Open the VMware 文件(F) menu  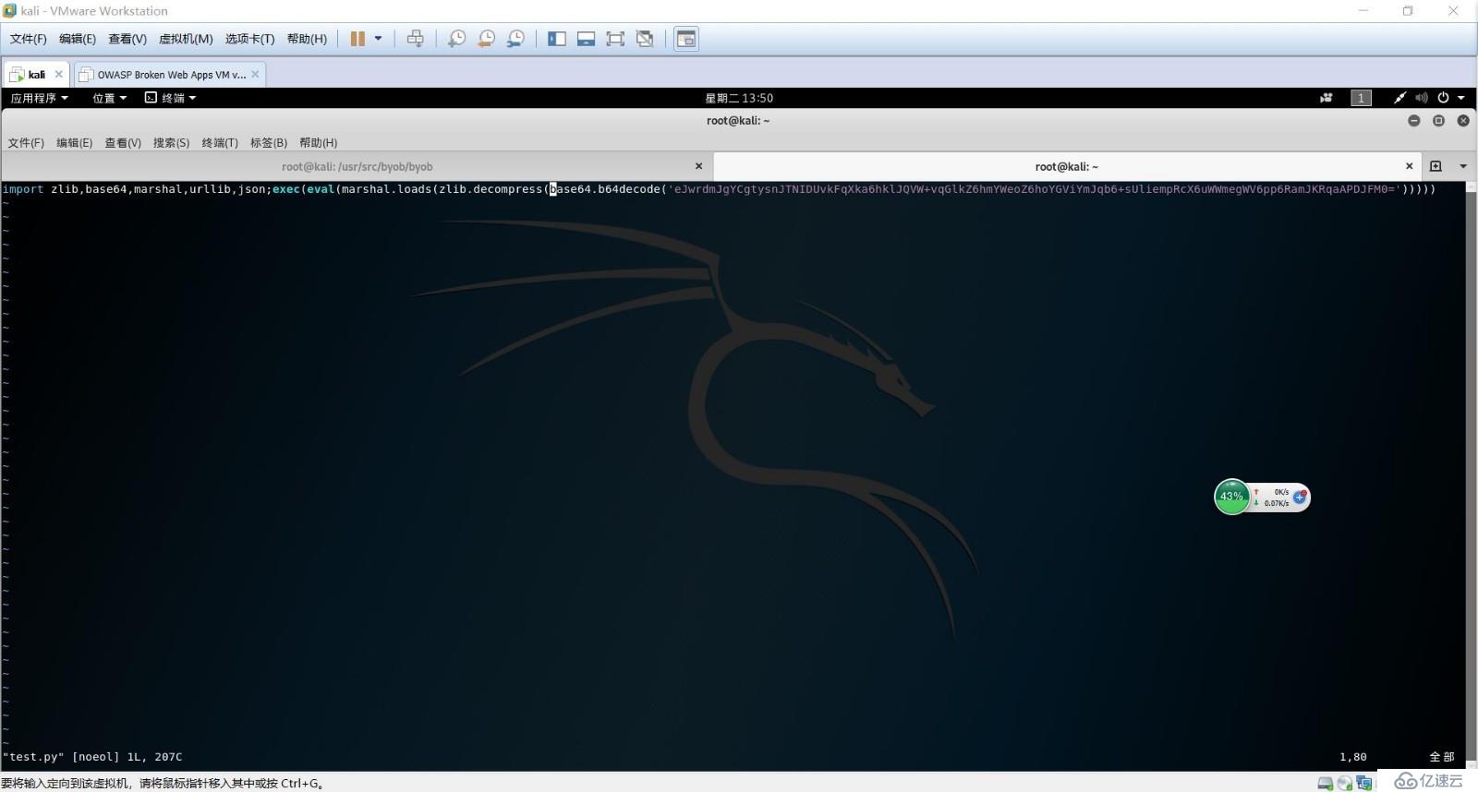pos(28,39)
